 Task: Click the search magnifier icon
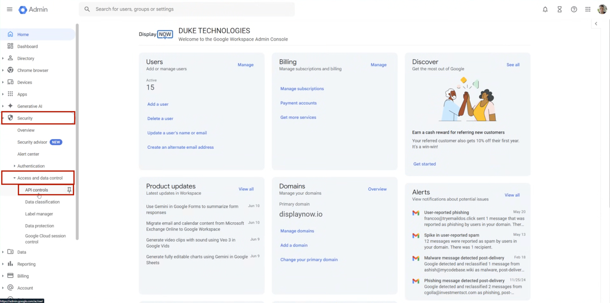(87, 9)
